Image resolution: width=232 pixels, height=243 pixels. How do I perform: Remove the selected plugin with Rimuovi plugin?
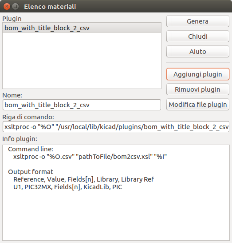click(198, 89)
